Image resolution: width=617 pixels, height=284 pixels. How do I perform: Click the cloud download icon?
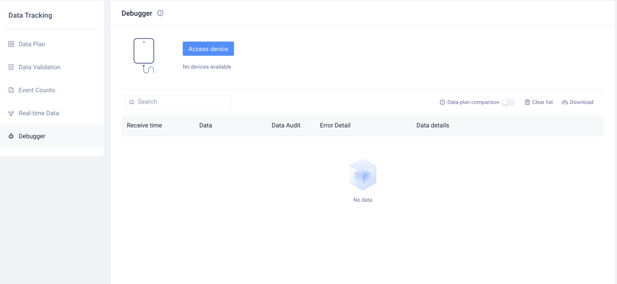tap(564, 103)
